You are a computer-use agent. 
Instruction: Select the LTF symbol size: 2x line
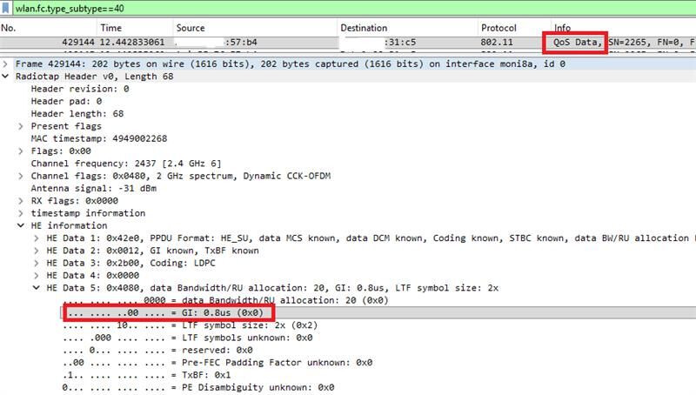174,325
